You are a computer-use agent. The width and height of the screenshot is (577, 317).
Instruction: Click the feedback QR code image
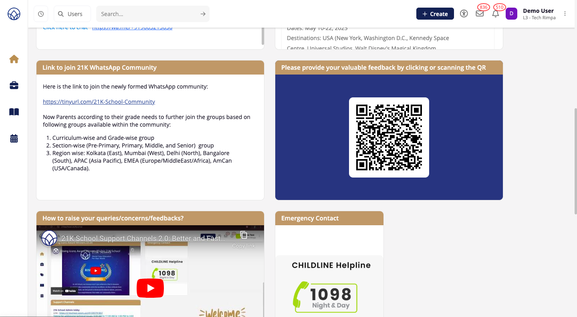point(389,137)
